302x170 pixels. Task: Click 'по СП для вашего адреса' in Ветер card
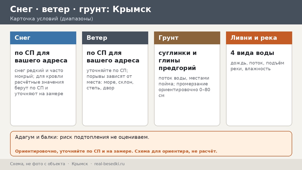(x=113, y=57)
